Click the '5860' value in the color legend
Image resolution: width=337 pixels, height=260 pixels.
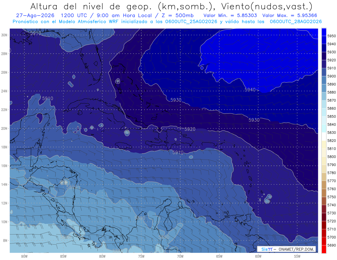331,108
